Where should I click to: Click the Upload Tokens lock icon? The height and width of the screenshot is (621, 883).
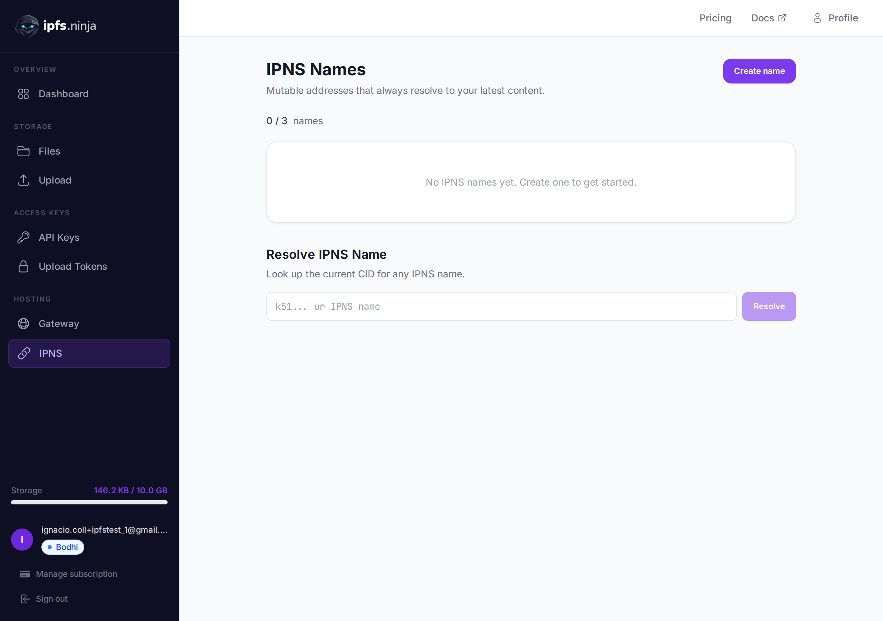click(x=23, y=266)
